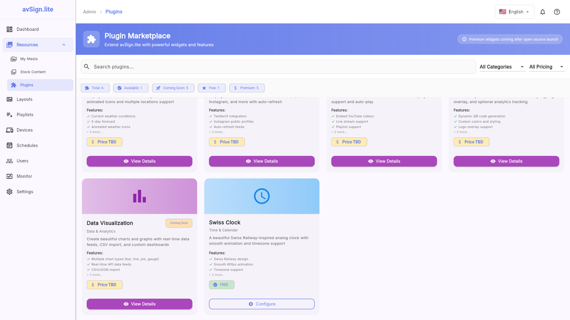The image size is (570, 320).
Task: Click Price TBD badge on Data Visualization
Action: tap(104, 285)
